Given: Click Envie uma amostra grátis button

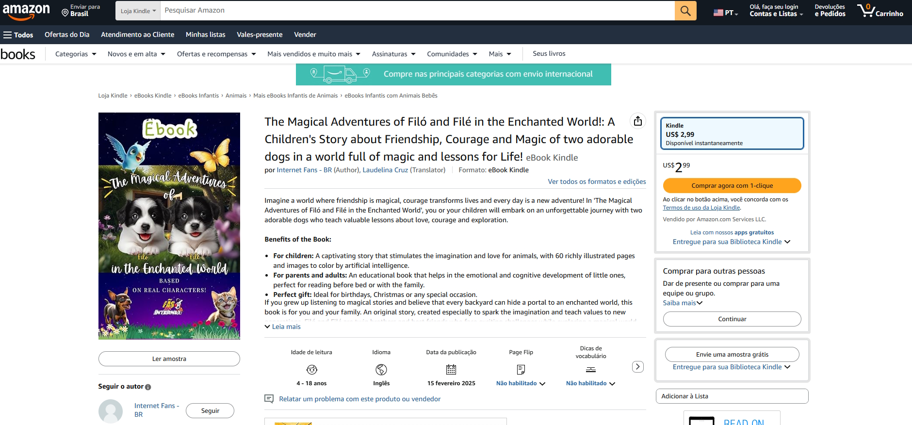Looking at the screenshot, I should click(732, 354).
